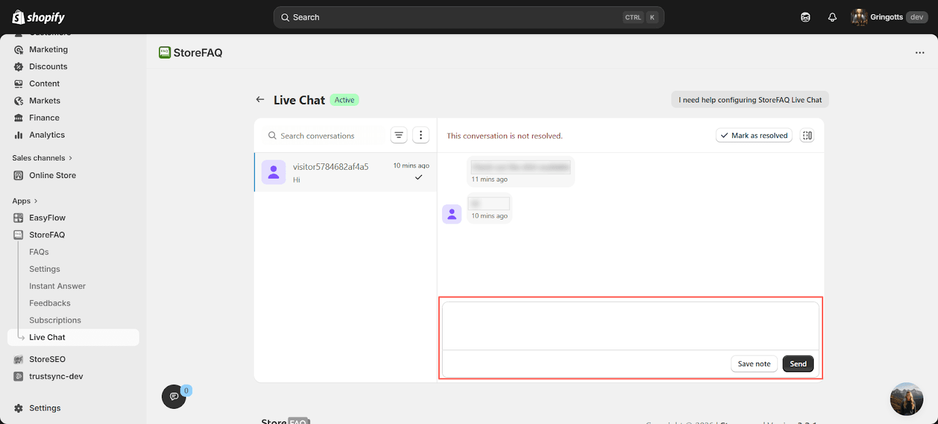938x424 pixels.
Task: Click the Save note button
Action: (x=754, y=364)
